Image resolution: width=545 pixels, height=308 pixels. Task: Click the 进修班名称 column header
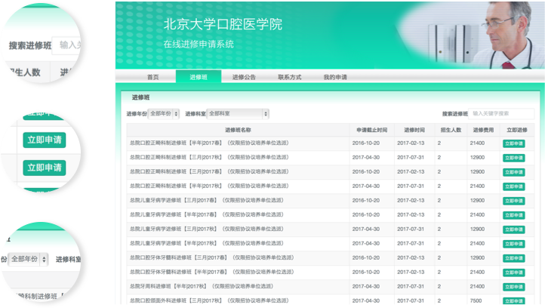(x=238, y=130)
